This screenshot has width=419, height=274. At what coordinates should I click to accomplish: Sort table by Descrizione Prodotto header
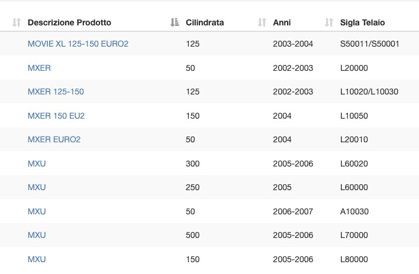(x=69, y=22)
